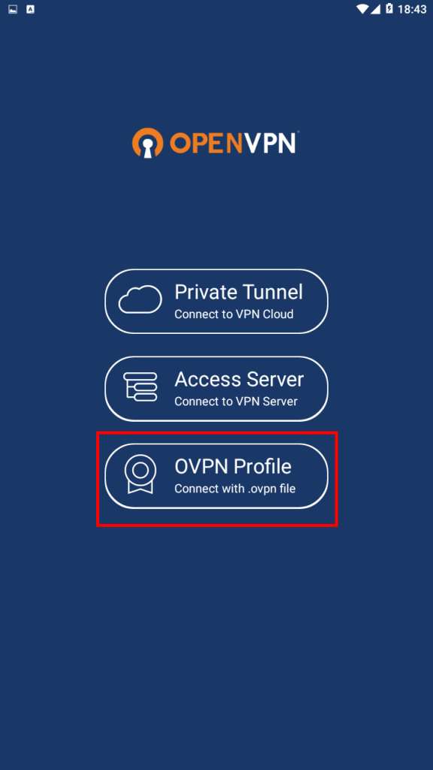Select the OVPN Profile button
433x770 pixels.
[216, 476]
